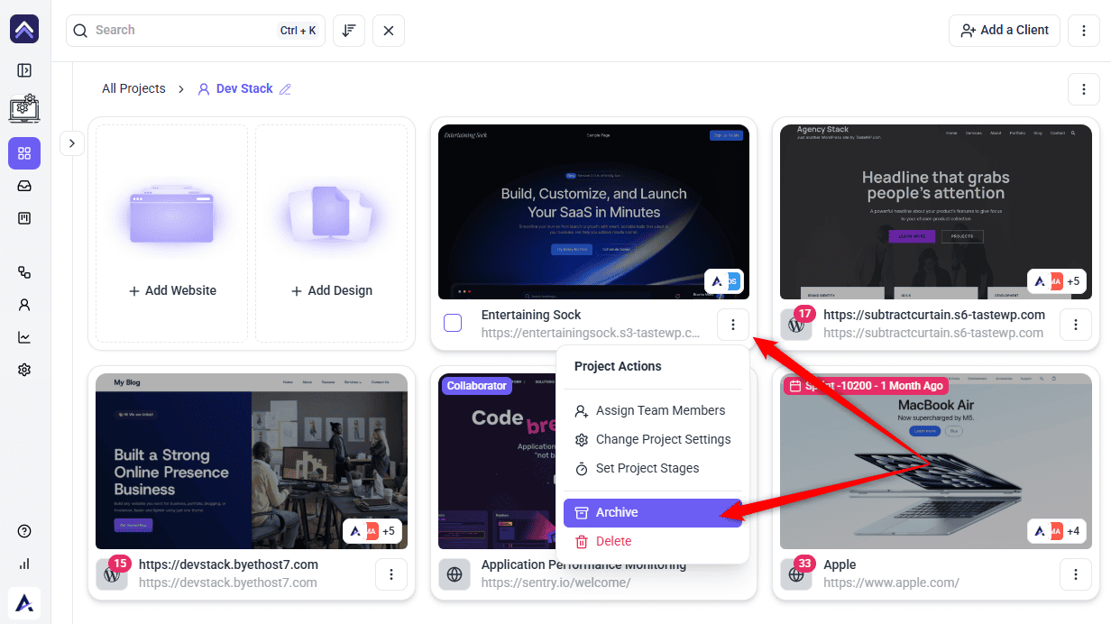This screenshot has height=624, width=1111.
Task: Click the WordPress icon for devstack.byethost7.com
Action: pos(112,574)
